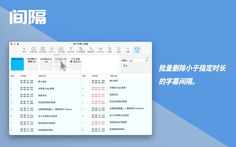
Task: Open the Srt转Txt conversion tool
Action: (x=101, y=50)
